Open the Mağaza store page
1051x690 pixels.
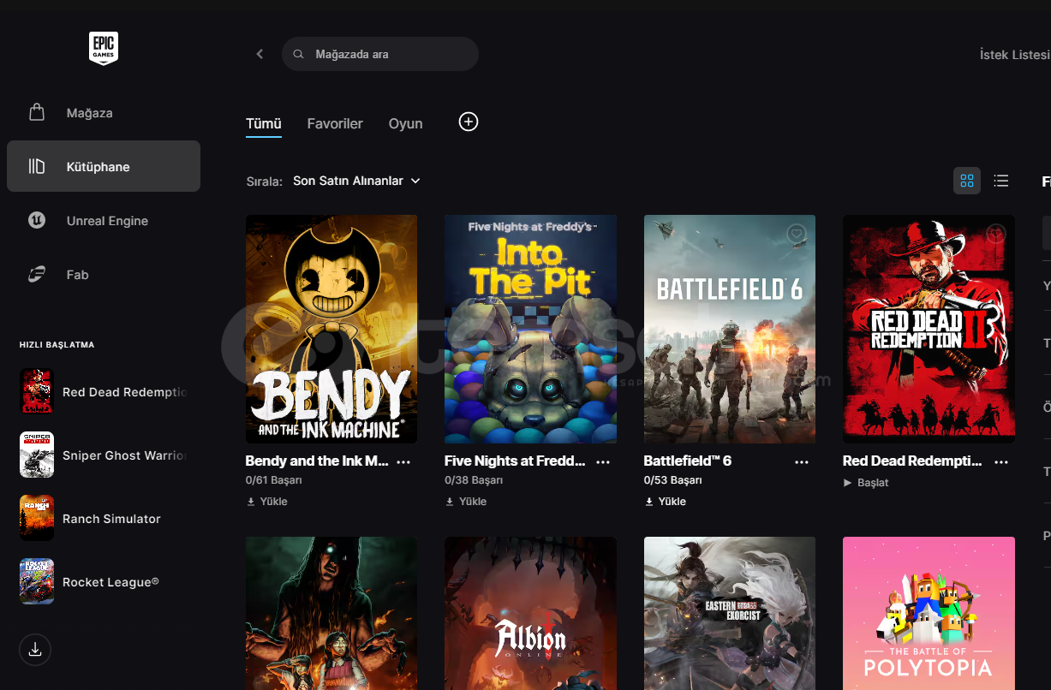point(89,113)
